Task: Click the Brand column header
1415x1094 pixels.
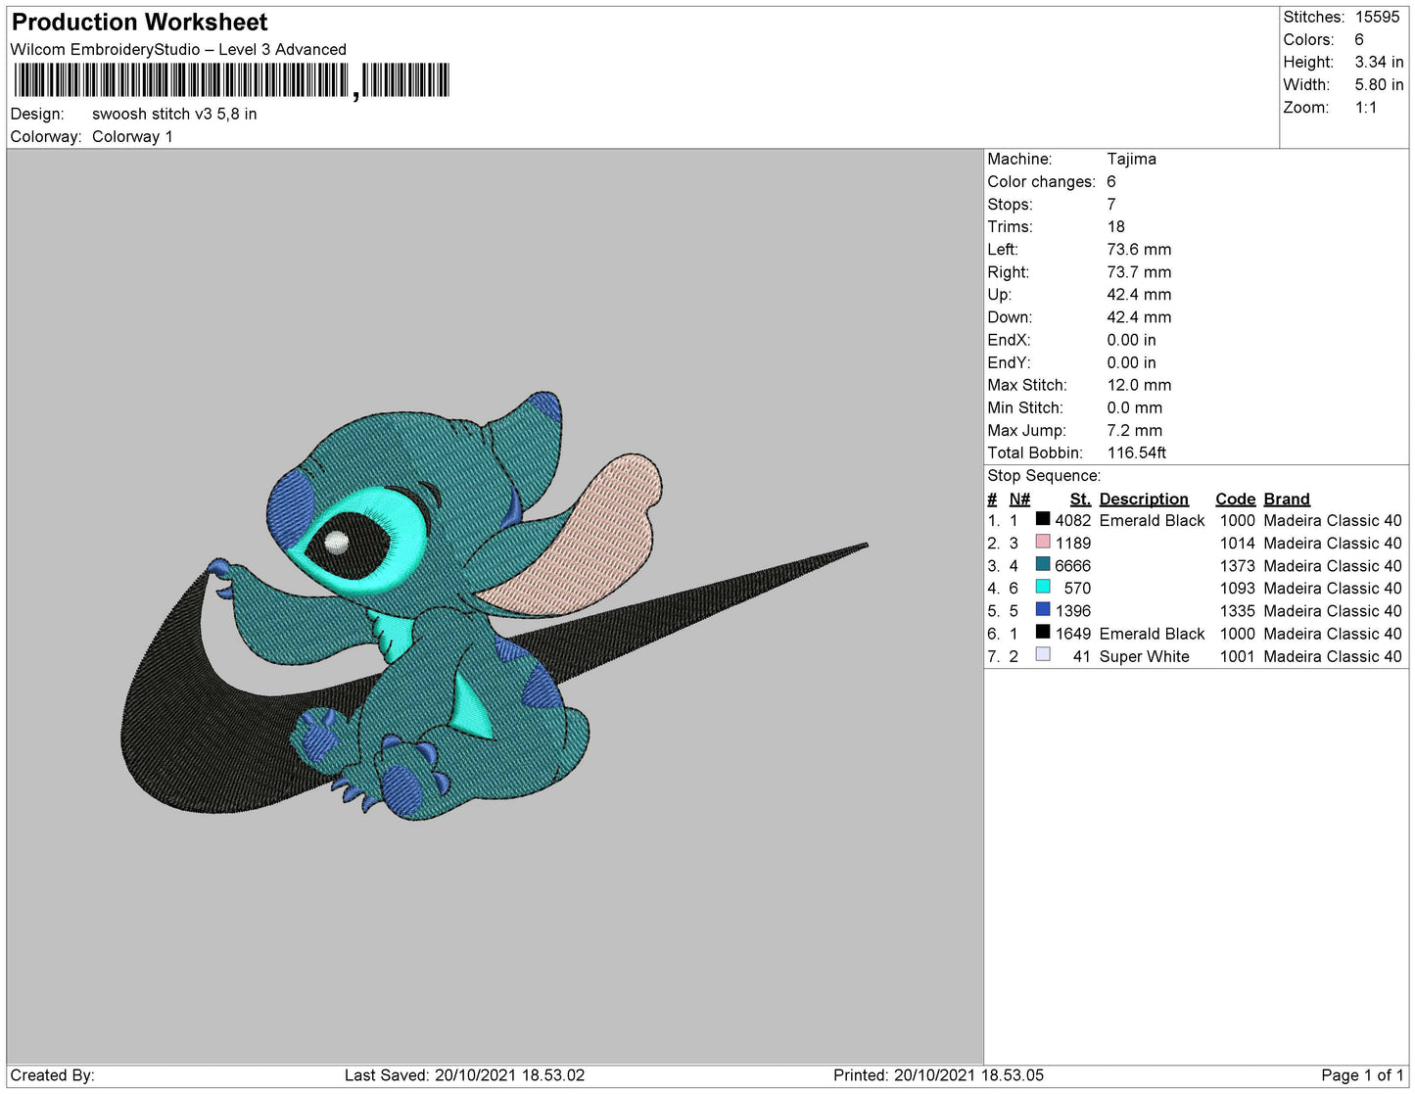Action: pos(1286,499)
